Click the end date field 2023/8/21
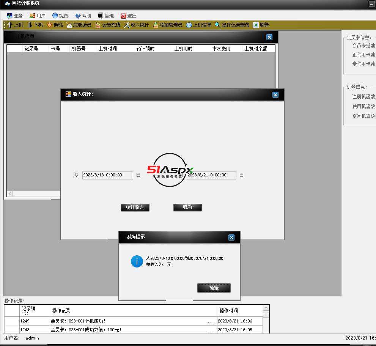This screenshot has width=376, height=346. point(211,175)
